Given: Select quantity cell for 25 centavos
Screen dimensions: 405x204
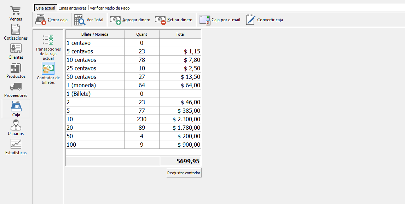Looking at the screenshot, I should (x=141, y=69).
